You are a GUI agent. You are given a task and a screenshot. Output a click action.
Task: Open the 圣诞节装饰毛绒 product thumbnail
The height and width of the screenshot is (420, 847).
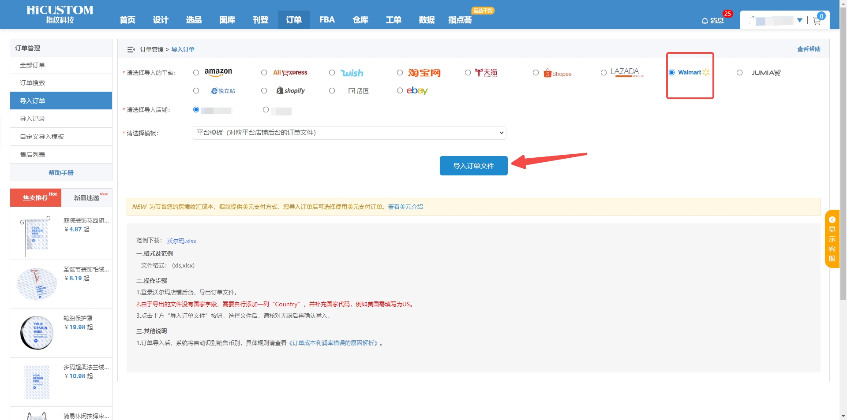[37, 284]
